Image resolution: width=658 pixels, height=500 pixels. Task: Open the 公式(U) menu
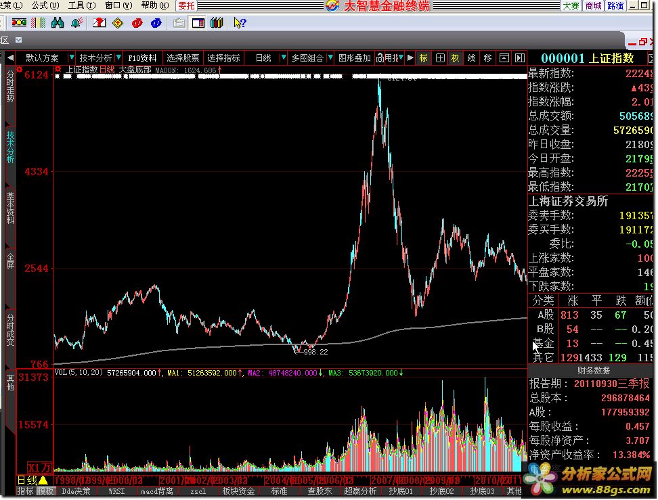tap(45, 5)
